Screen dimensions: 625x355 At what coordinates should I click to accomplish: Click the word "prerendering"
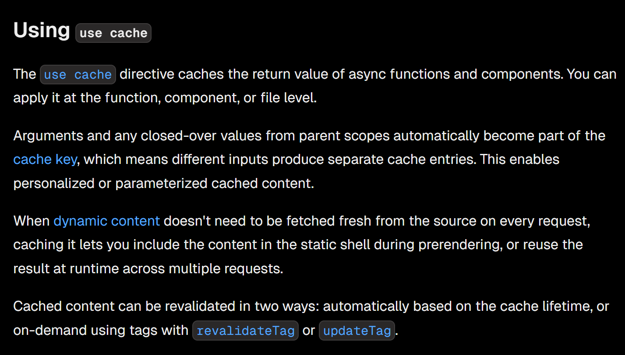tap(459, 244)
